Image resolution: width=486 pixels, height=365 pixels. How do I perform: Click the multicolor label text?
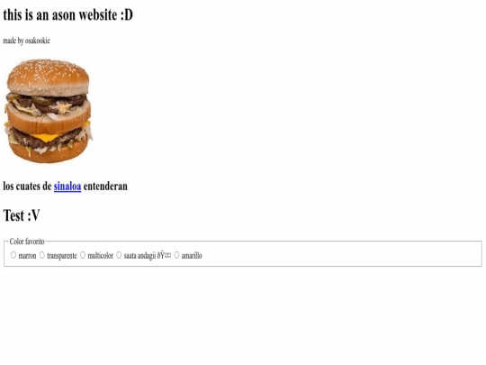pyautogui.click(x=101, y=256)
